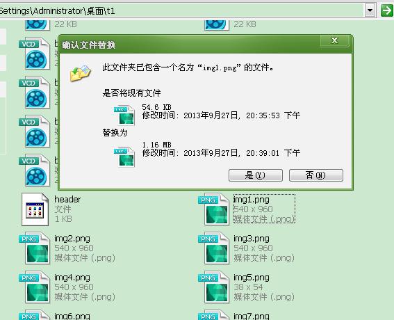The height and width of the screenshot is (320, 394).
Task: Select the header file icon
Action: [35, 209]
